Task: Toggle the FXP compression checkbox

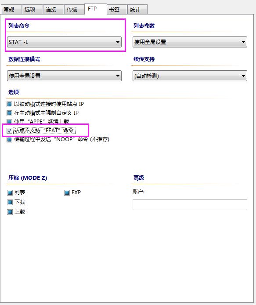Action: pyautogui.click(x=67, y=192)
